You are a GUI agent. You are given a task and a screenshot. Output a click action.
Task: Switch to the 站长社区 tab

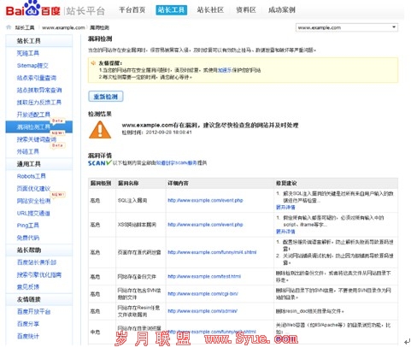tap(210, 10)
